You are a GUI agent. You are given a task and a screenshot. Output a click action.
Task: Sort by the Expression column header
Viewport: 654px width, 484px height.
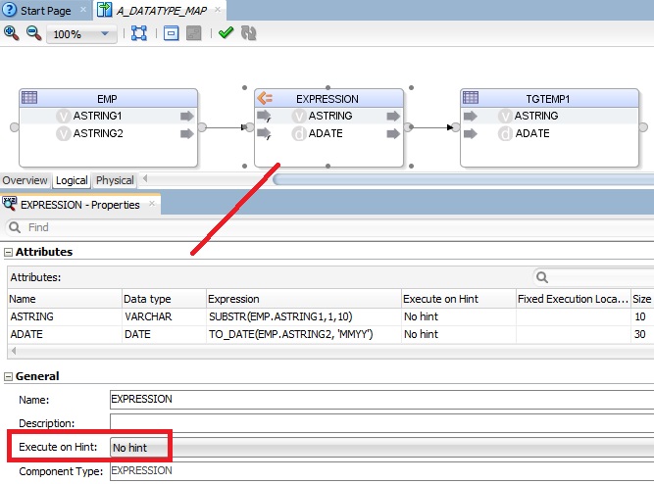click(304, 299)
